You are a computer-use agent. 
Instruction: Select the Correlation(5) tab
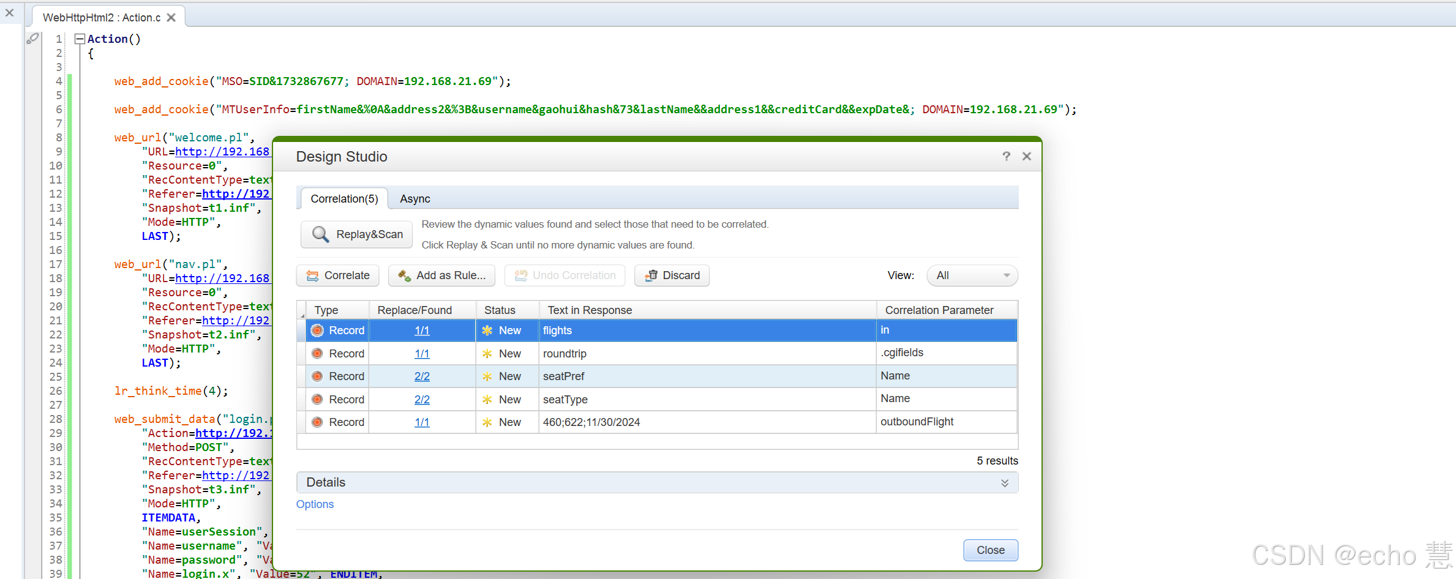tap(344, 199)
